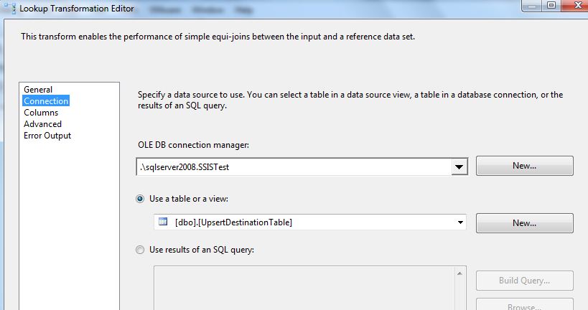This screenshot has height=310, width=588.
Task: Expand the OLE DB connection manager dropdown arrow
Action: coord(458,166)
